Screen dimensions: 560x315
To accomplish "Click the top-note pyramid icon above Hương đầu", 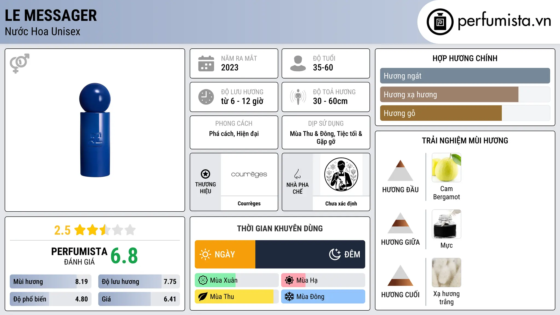I will [x=400, y=170].
